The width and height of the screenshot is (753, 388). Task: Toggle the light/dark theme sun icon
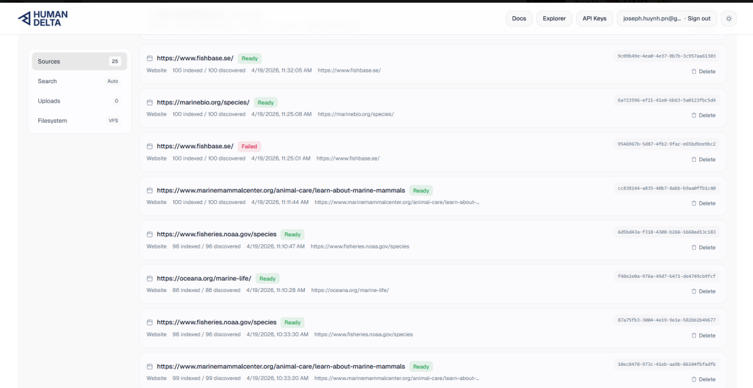[x=729, y=19]
